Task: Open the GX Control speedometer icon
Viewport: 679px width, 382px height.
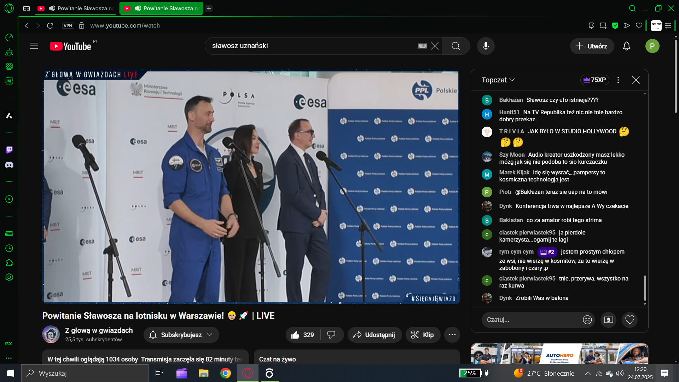Action: point(9,37)
